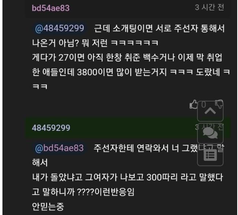Viewport: 238px width, 215px height.
Task: Click the line 고 말하니까 ????이런반응임
Action: point(83,192)
